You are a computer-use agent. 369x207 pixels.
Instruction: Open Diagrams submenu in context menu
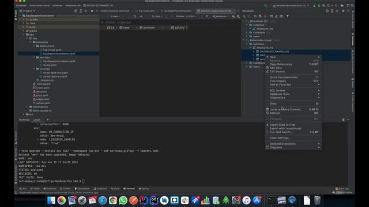(x=293, y=147)
